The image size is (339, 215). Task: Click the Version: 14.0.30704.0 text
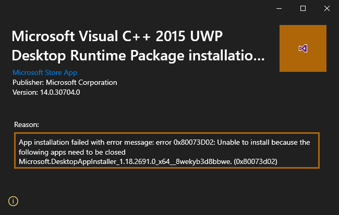pyautogui.click(x=46, y=92)
